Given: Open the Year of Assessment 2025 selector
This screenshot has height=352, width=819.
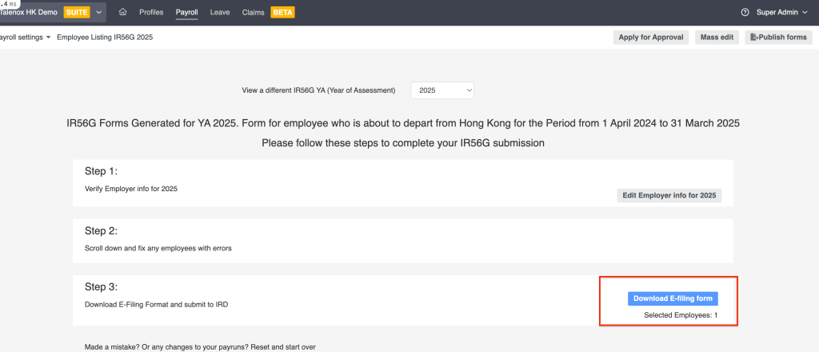Looking at the screenshot, I should click(442, 90).
